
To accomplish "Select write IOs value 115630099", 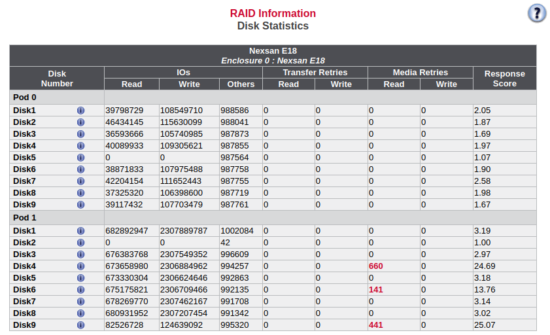I will point(181,122).
